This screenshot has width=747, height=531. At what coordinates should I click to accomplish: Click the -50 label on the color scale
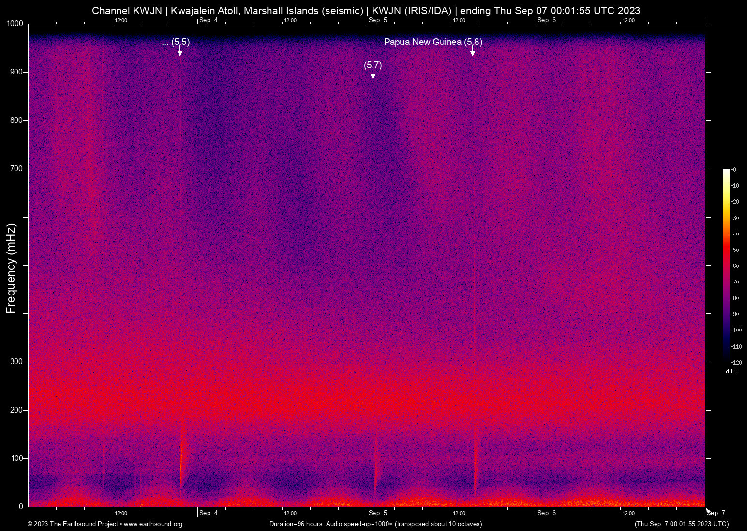[735, 250]
